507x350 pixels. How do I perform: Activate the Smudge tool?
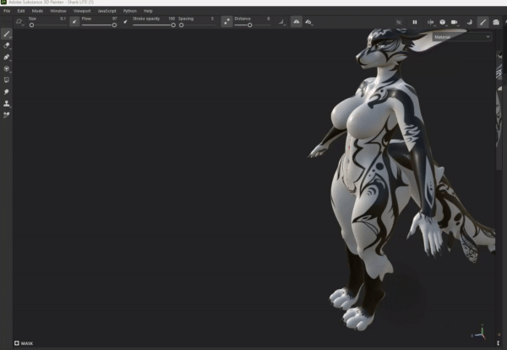click(x=7, y=91)
